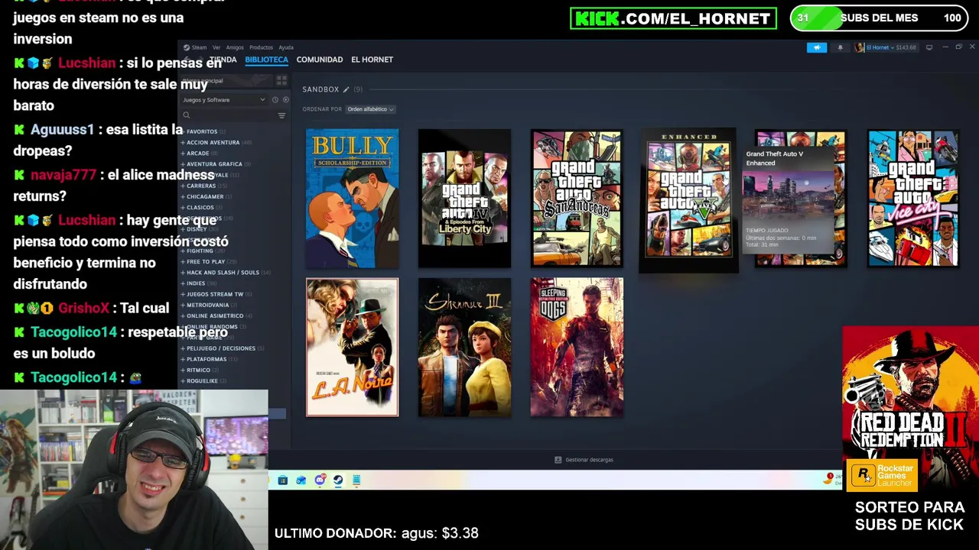
Task: Expand the INDIES collection
Action: pos(198,283)
